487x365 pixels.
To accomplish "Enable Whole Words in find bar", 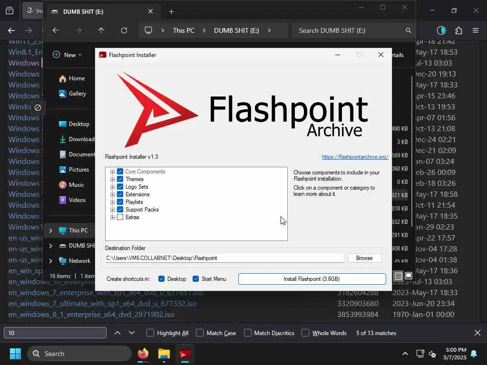I will tap(306, 333).
